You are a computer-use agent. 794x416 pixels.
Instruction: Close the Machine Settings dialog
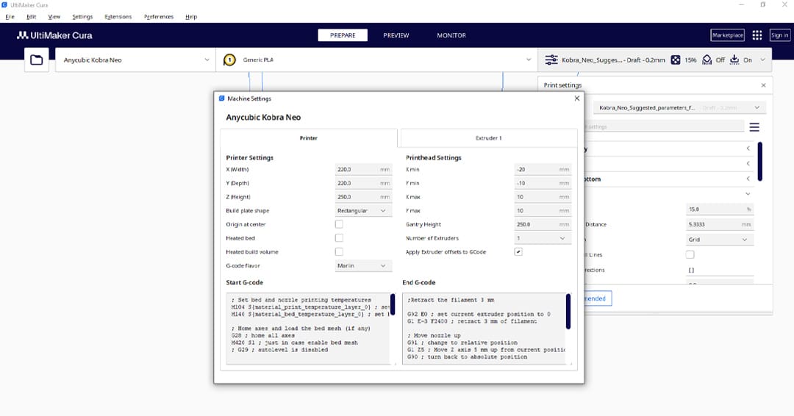click(x=577, y=98)
